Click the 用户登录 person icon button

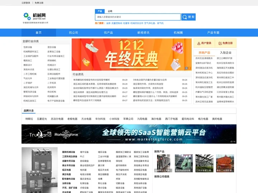click(204, 43)
